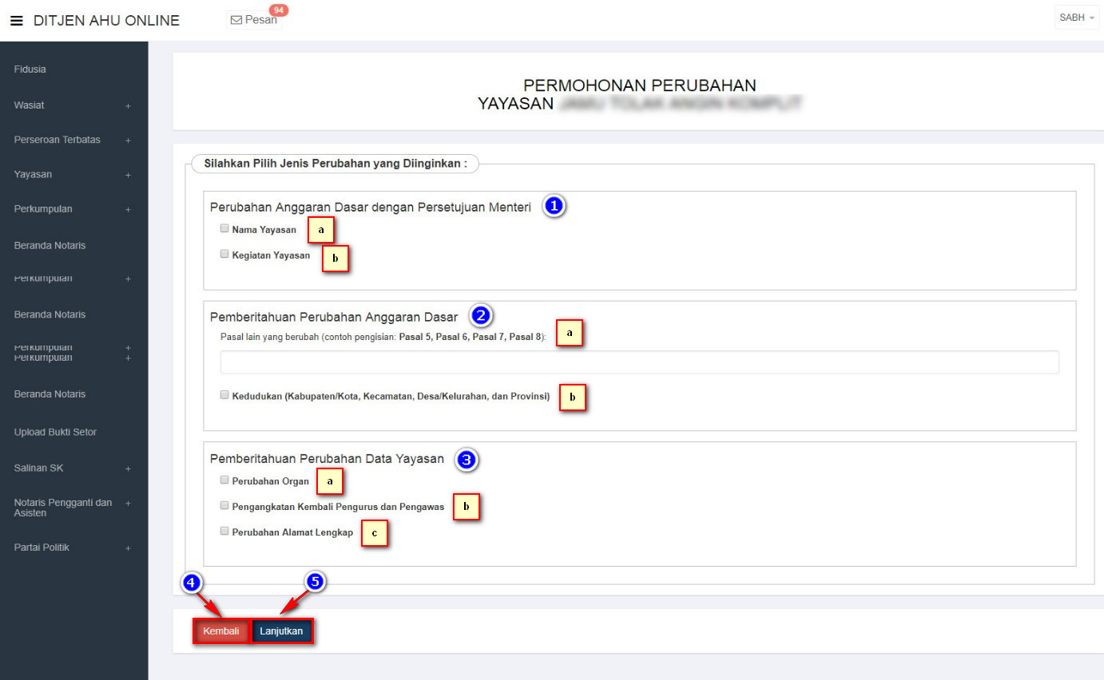1104x680 pixels.
Task: Expand the Wasiat plus icon
Action: coord(128,106)
